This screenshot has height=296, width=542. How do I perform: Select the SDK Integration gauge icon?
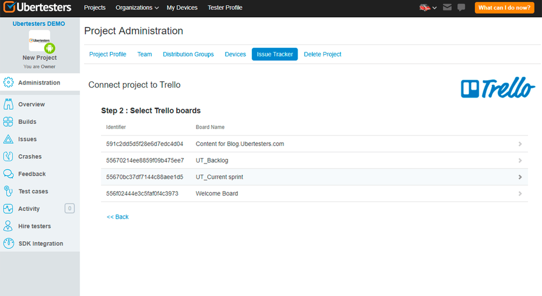pos(8,244)
